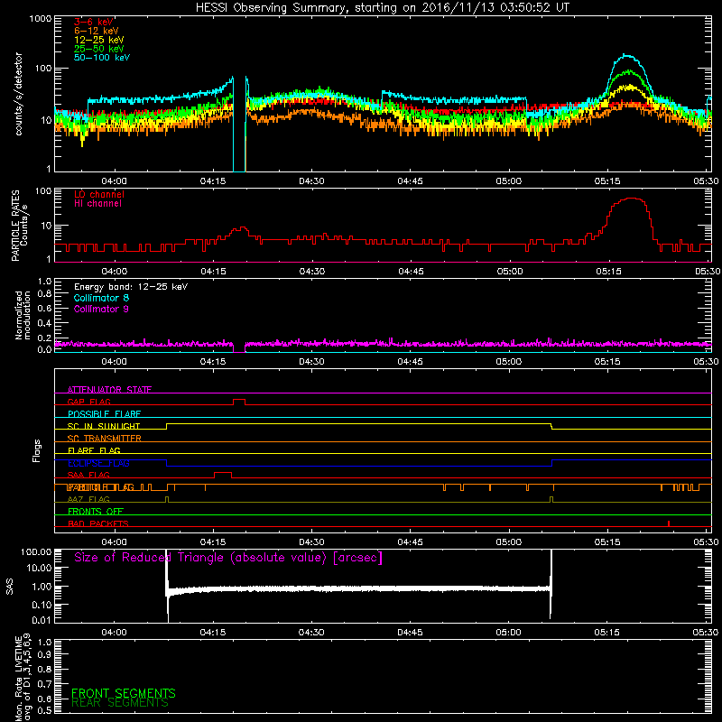
Task: Click the 'ATTENUATOR STATE' flag label
Action: pos(109,390)
